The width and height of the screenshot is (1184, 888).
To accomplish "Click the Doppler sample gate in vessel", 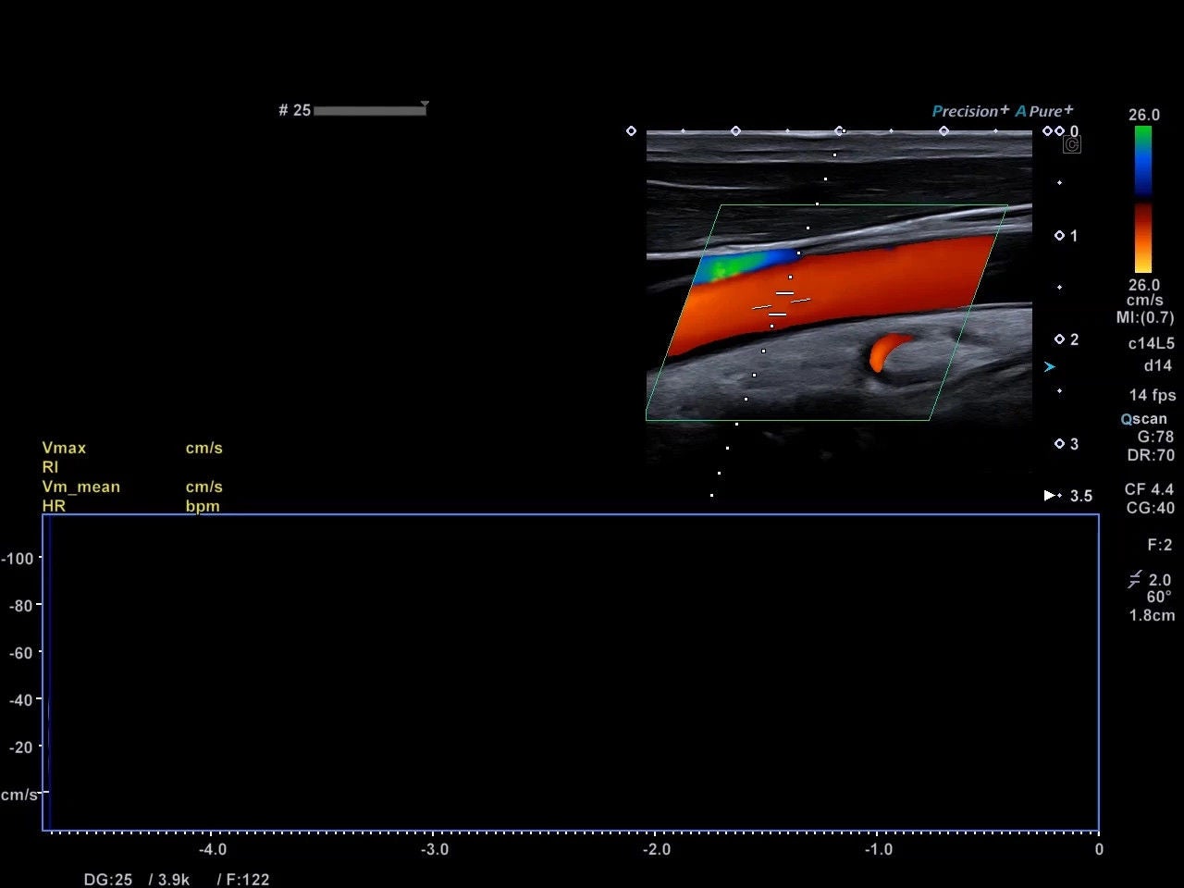I will coord(782,304).
